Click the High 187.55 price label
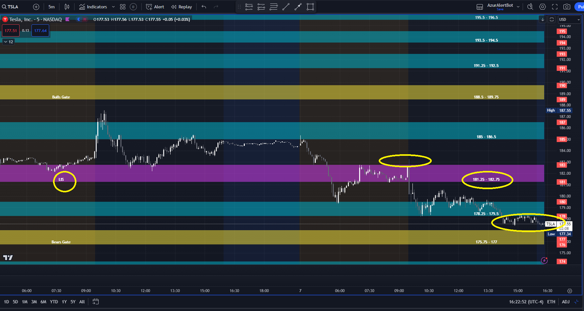 click(x=559, y=110)
